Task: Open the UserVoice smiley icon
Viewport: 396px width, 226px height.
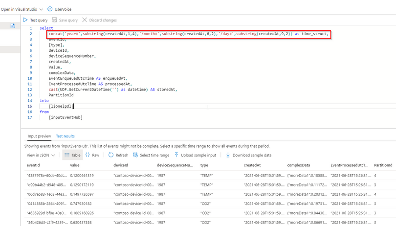Action: (50, 9)
